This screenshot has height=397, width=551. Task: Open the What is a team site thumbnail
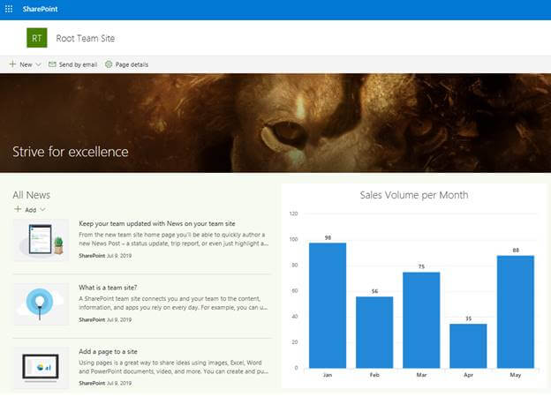pyautogui.click(x=42, y=304)
